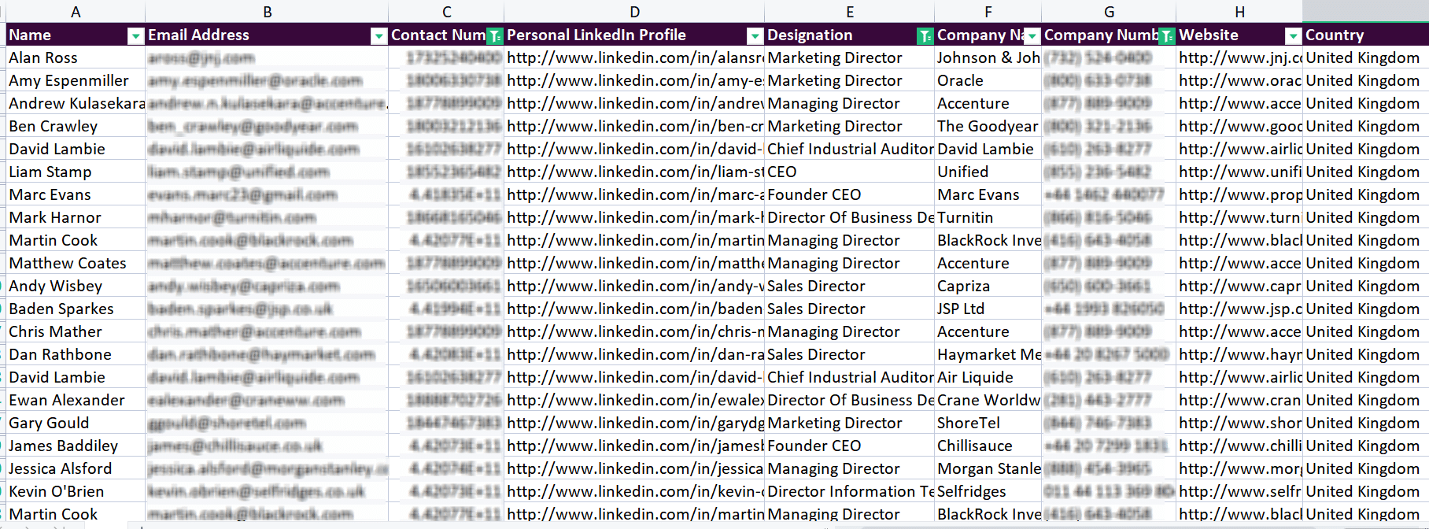
Task: Select the Crane Worldw company cell
Action: [988, 400]
